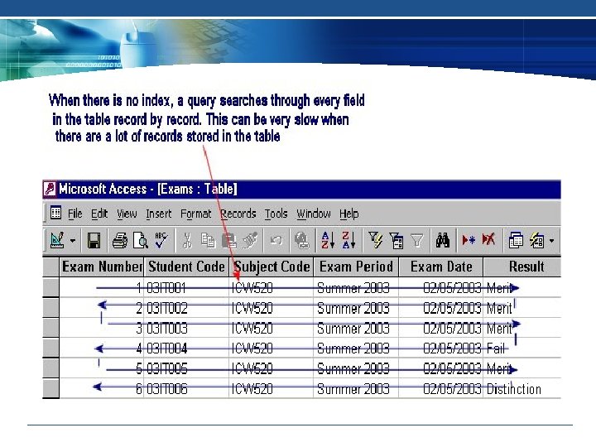Viewport: 596px width, 447px height.
Task: Select the Exam Period column header
Action: [x=356, y=267]
